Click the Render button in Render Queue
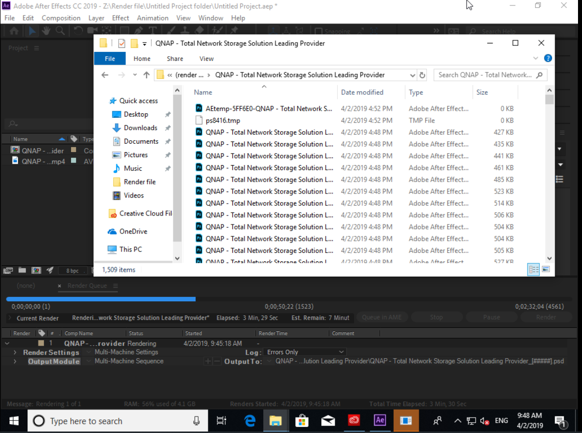The width and height of the screenshot is (582, 433). tap(546, 317)
